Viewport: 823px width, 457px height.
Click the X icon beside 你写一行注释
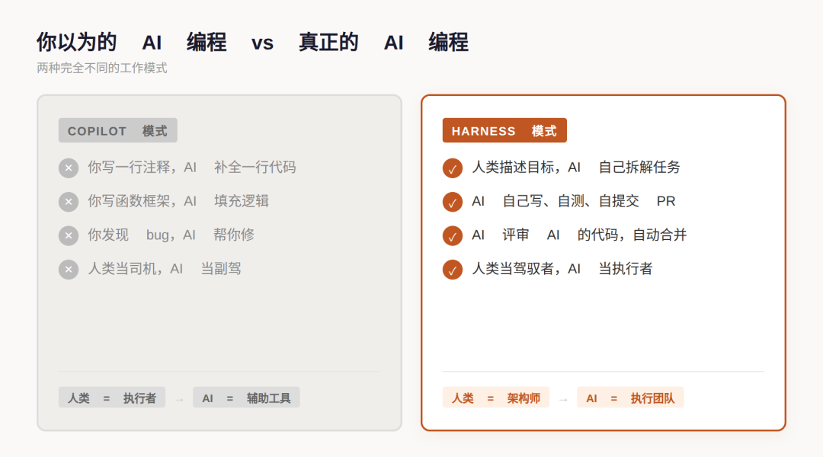click(69, 168)
